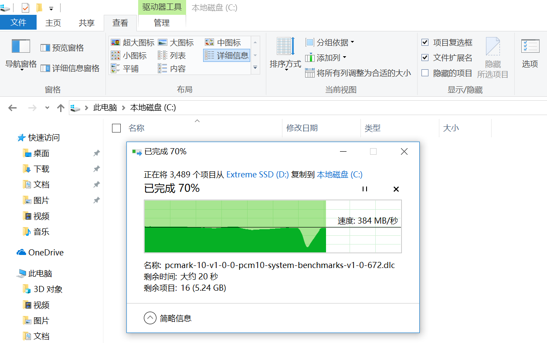Check the select-all box beside 名称

(116, 128)
